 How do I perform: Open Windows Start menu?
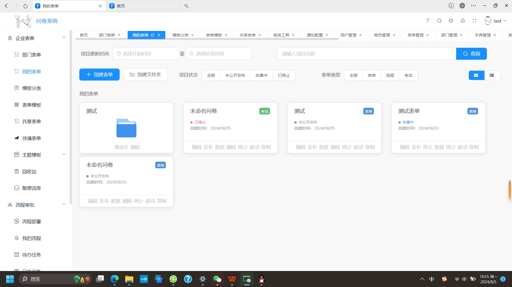click(x=10, y=279)
